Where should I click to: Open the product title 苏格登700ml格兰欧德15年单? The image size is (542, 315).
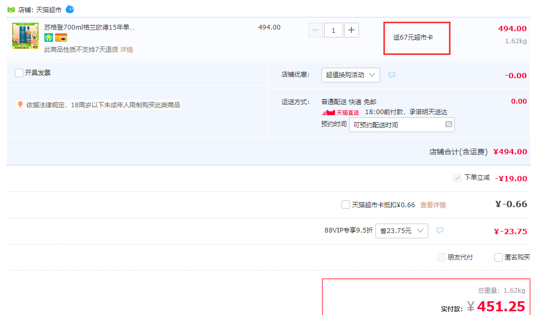[89, 27]
